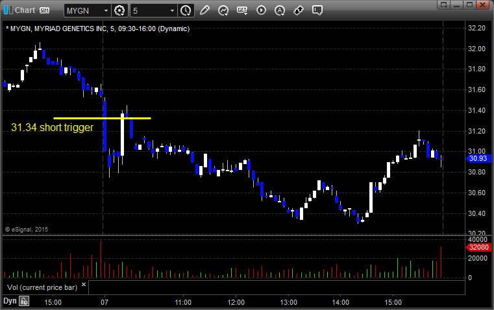This screenshot has width=494, height=310.
Task: Click the 32.20 price axis label
Action: click(476, 28)
